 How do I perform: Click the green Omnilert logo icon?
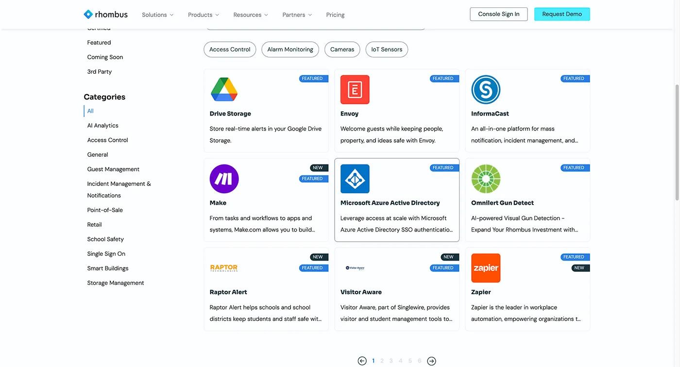486,179
